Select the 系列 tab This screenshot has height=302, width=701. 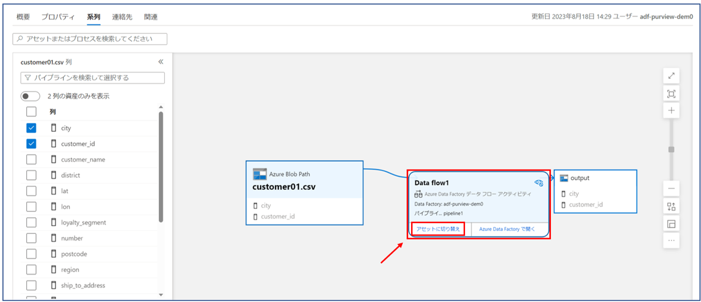94,17
